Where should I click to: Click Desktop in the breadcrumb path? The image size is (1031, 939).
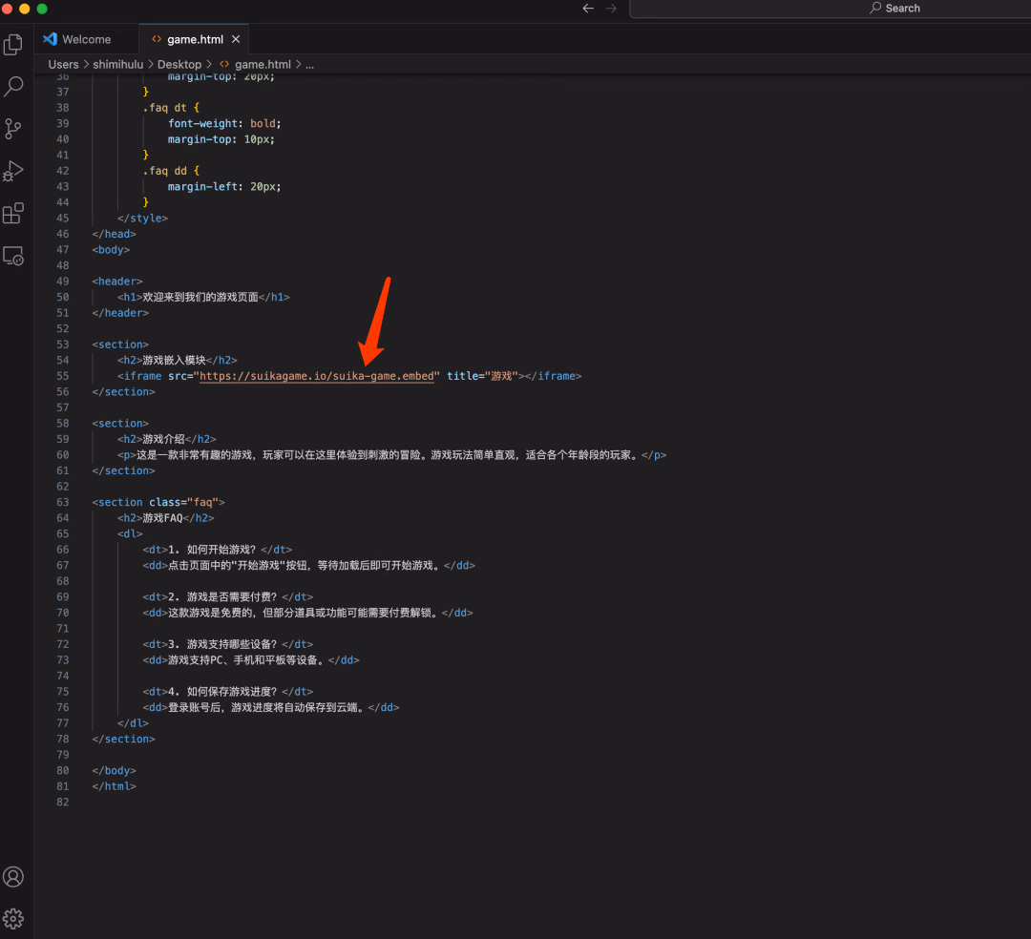[179, 64]
